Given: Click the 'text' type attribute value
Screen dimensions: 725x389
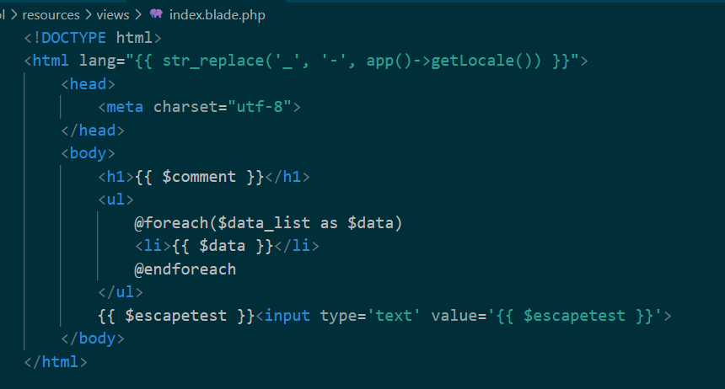Looking at the screenshot, I should [x=394, y=316].
